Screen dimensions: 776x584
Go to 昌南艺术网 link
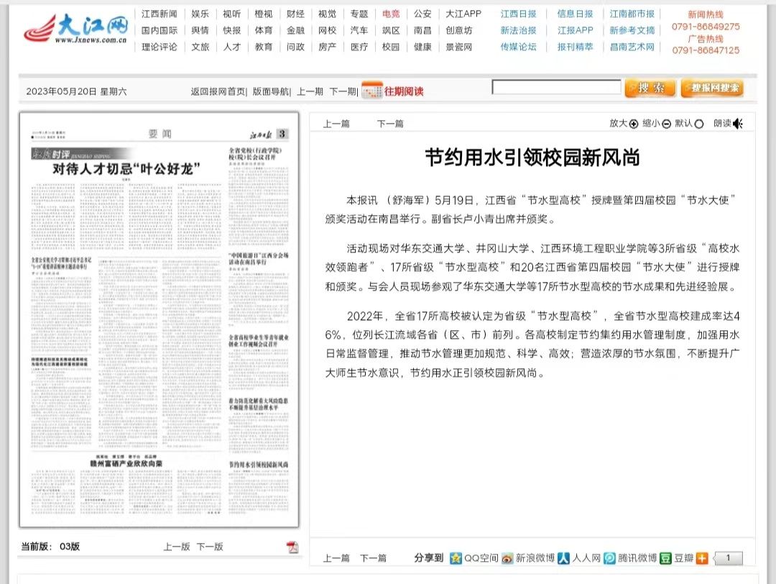[632, 47]
